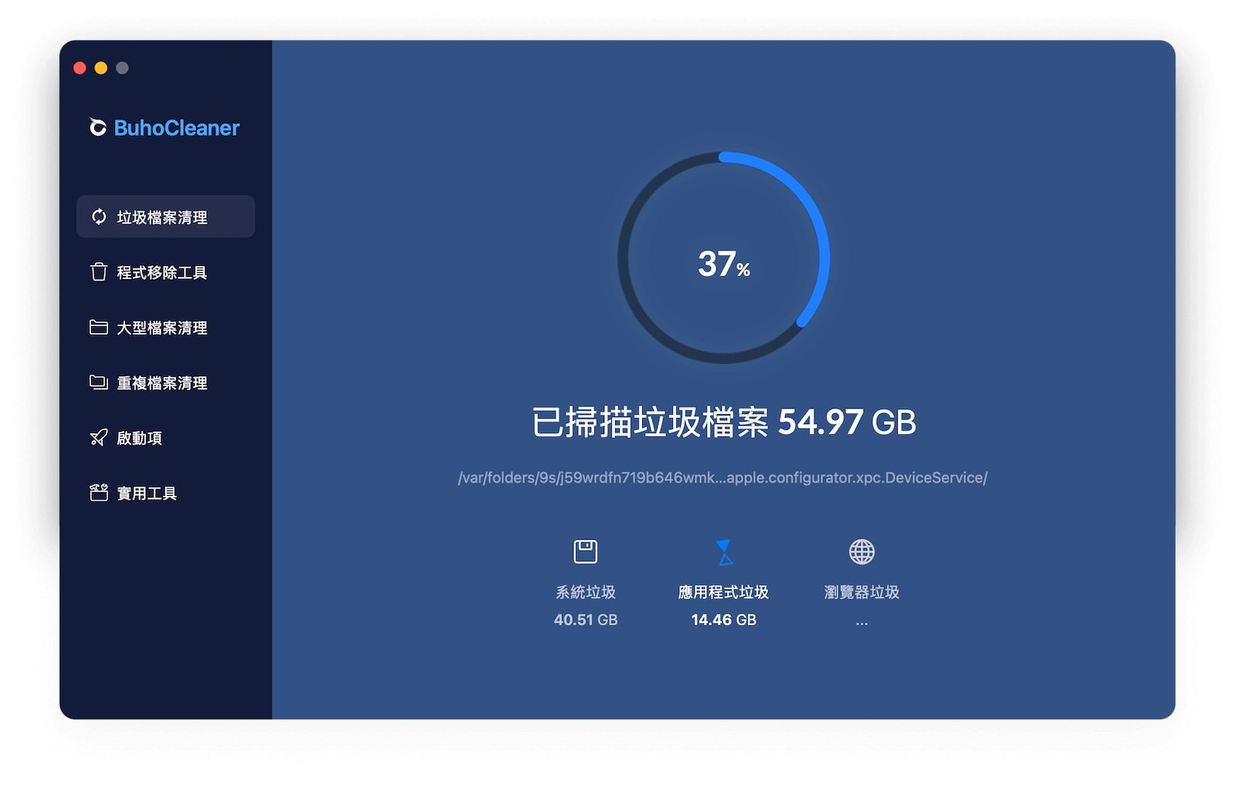
Task: Click the 系統垃圾 label
Action: (586, 592)
